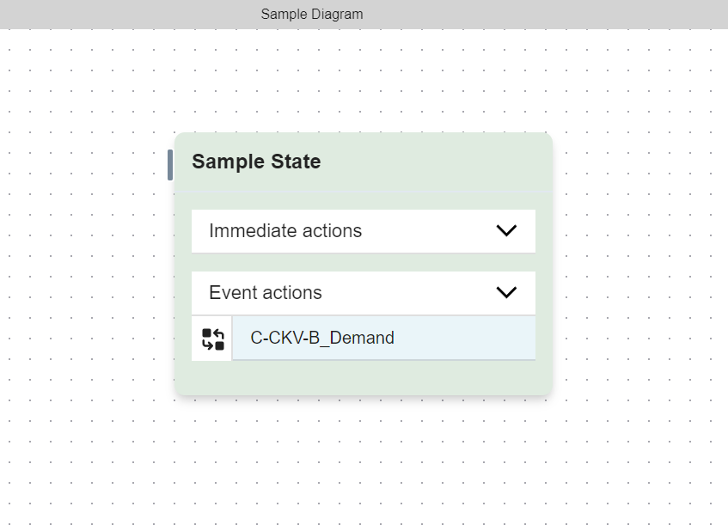The height and width of the screenshot is (531, 728).
Task: Click the Sample Diagram title bar text
Action: [311, 15]
